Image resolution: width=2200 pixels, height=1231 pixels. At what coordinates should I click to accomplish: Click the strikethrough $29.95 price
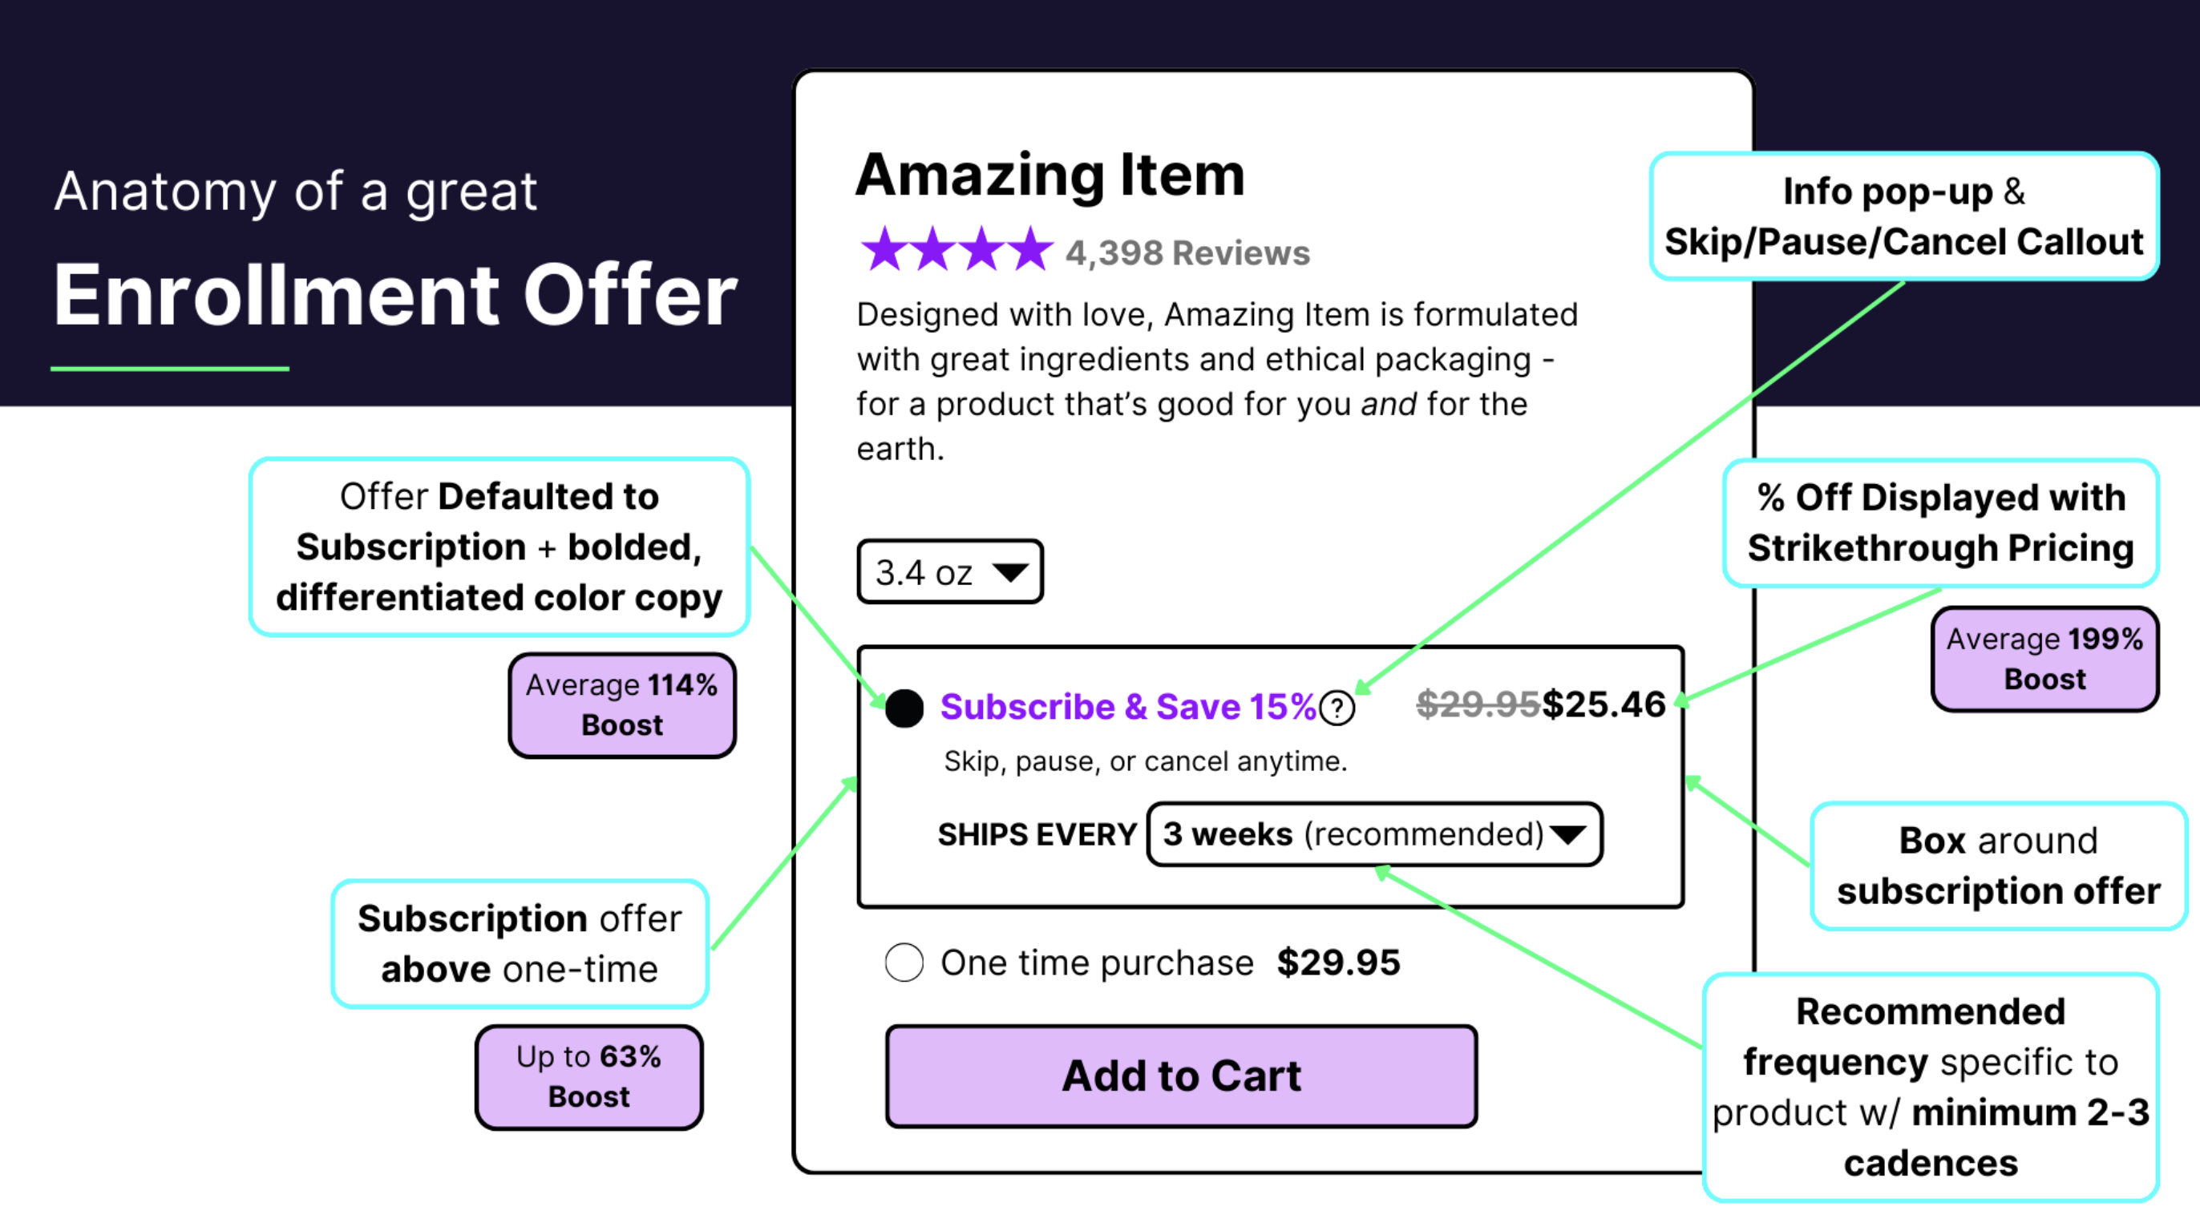pyautogui.click(x=1478, y=705)
